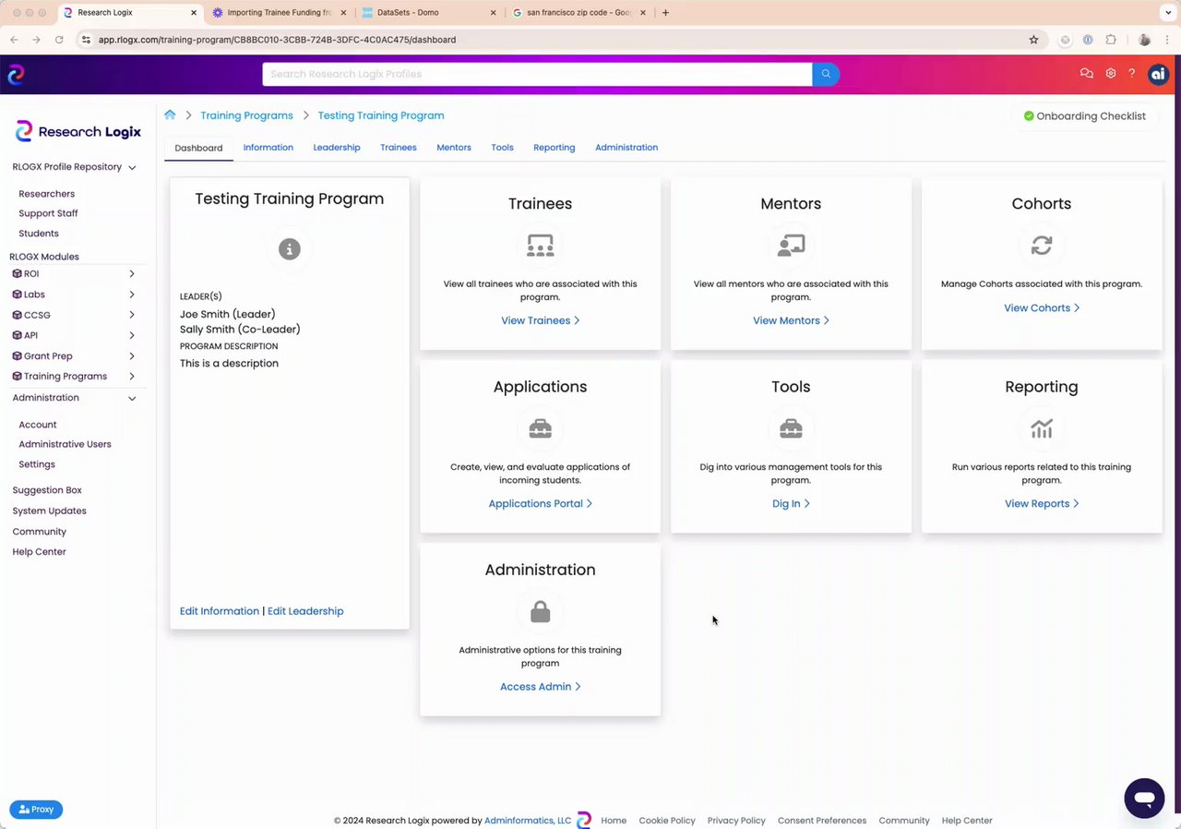Open the Trainees tab

click(x=399, y=148)
